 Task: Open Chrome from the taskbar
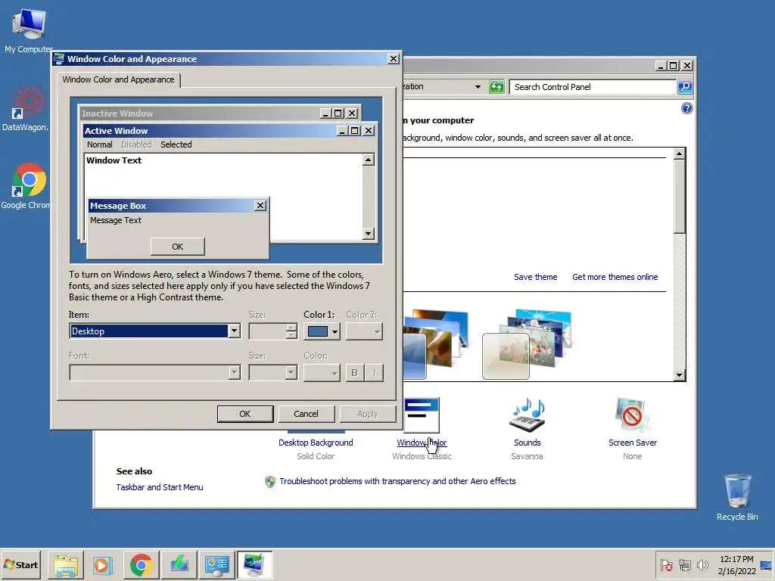141,564
